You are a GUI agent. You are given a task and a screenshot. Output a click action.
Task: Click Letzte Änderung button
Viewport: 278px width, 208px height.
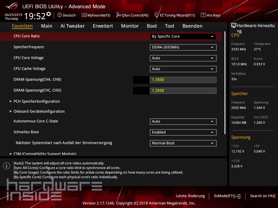190,196
